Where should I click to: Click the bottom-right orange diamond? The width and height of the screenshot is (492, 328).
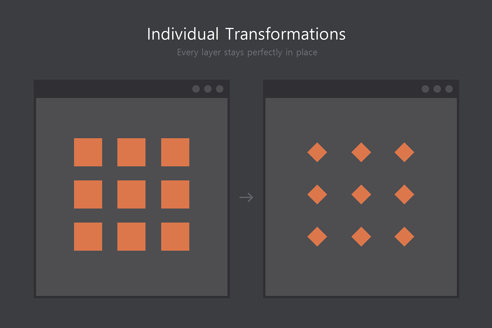[x=404, y=237]
